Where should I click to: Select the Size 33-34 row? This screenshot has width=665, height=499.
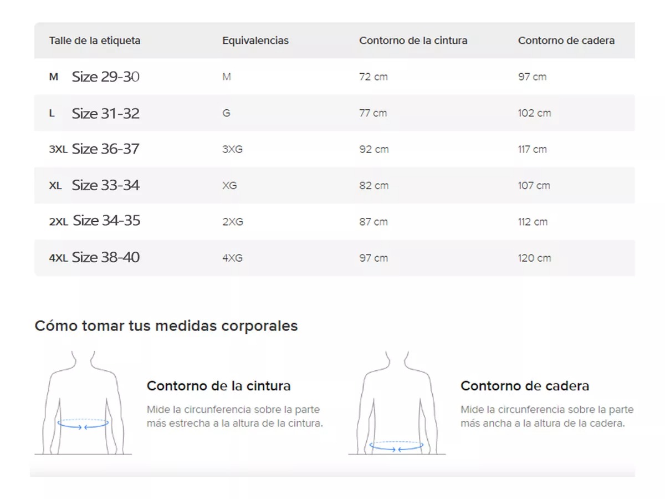332,185
